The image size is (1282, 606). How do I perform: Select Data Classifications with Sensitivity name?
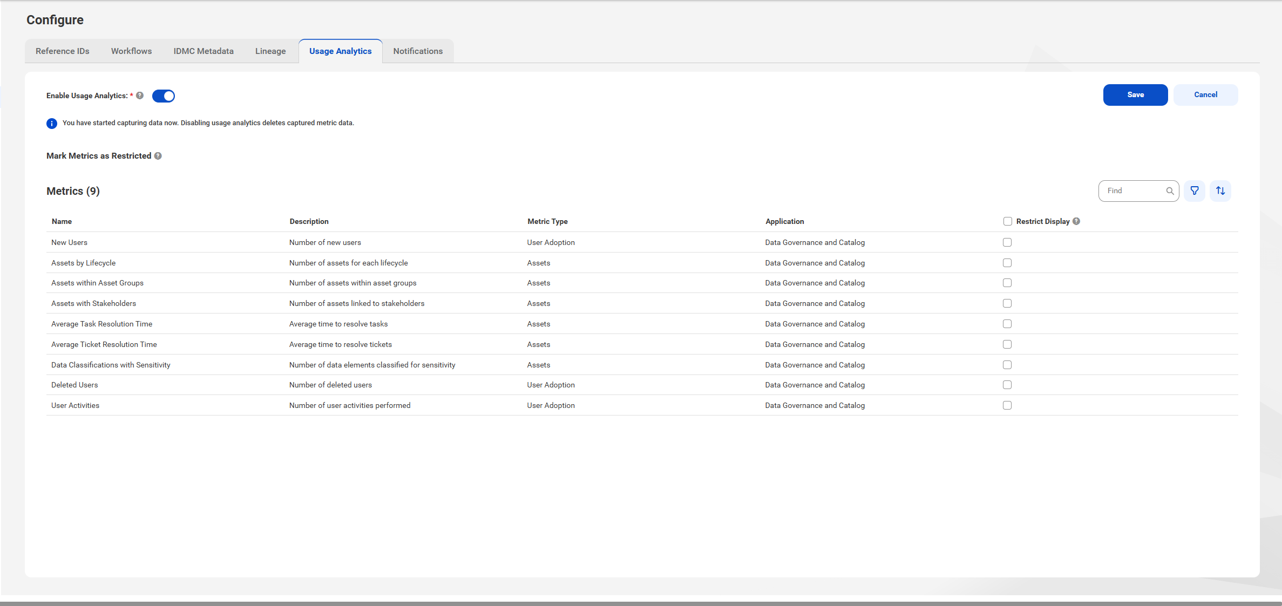click(111, 365)
